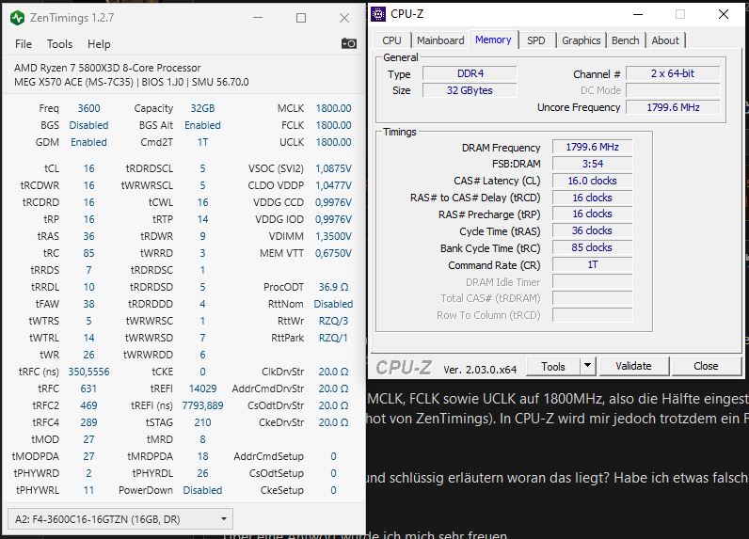Viewport: 749px width, 539px height.
Task: Click the AMD Ryzen 7 5800X3D processor name
Action: click(x=107, y=68)
